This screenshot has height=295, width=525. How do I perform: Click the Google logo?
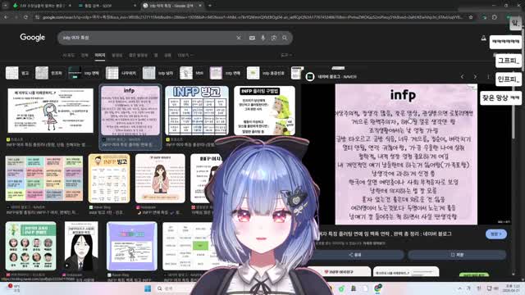click(32, 38)
